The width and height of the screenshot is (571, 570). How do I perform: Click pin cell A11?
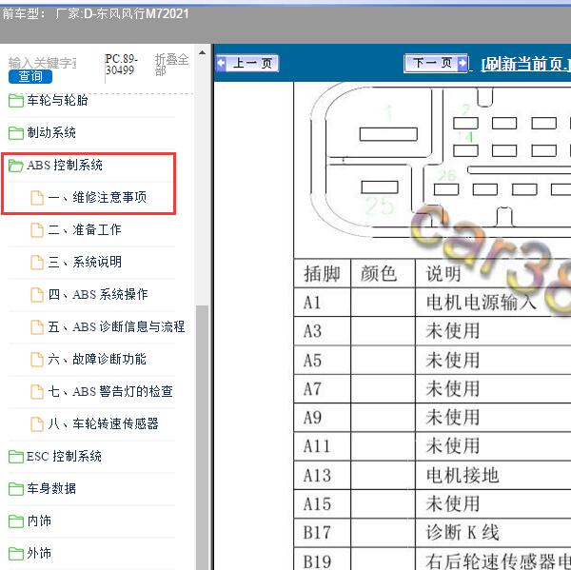322,446
